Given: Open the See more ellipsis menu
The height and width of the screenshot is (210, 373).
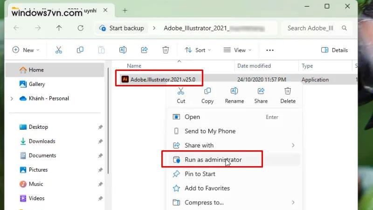Looking at the screenshot, I should 269,50.
